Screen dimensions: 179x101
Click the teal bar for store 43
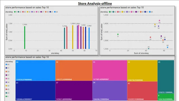65,38
